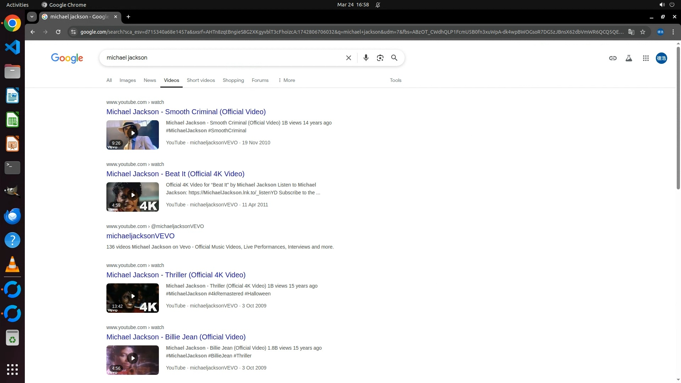The height and width of the screenshot is (383, 681).
Task: Click the magnifier search submit icon
Action: coord(394,58)
